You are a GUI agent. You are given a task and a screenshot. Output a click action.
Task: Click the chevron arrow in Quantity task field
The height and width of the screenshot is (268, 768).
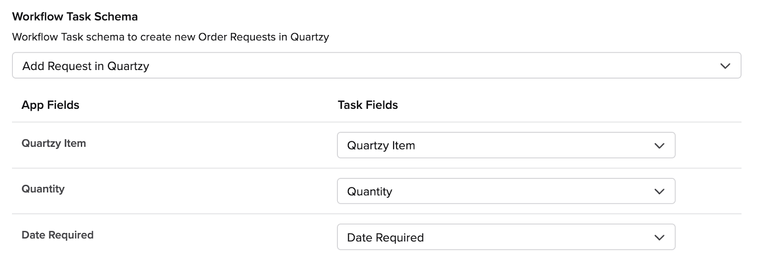[659, 192]
